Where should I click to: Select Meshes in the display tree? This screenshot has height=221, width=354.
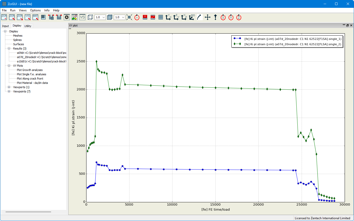point(18,36)
